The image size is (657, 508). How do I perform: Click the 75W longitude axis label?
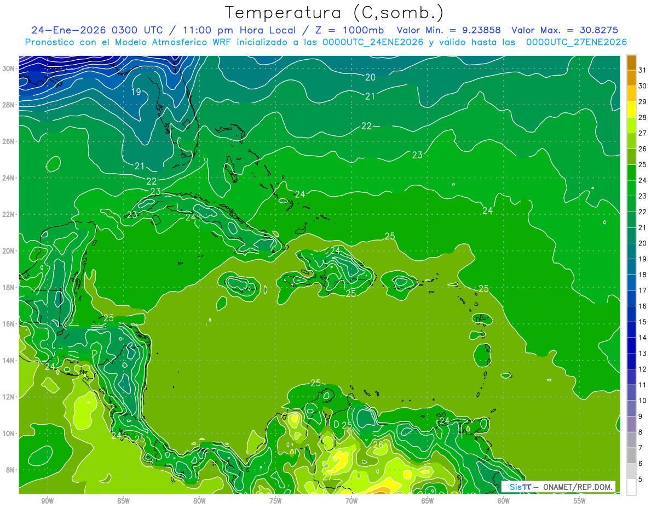point(275,501)
